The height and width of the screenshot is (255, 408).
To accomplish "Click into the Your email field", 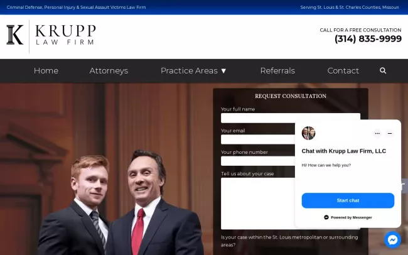I will click(258, 139).
